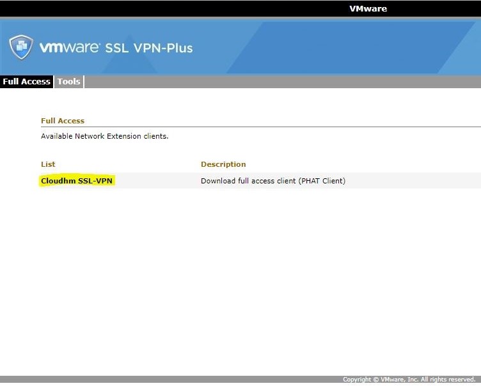Click the 'Available Network Extension clients.' text
This screenshot has width=481, height=386.
[x=105, y=136]
